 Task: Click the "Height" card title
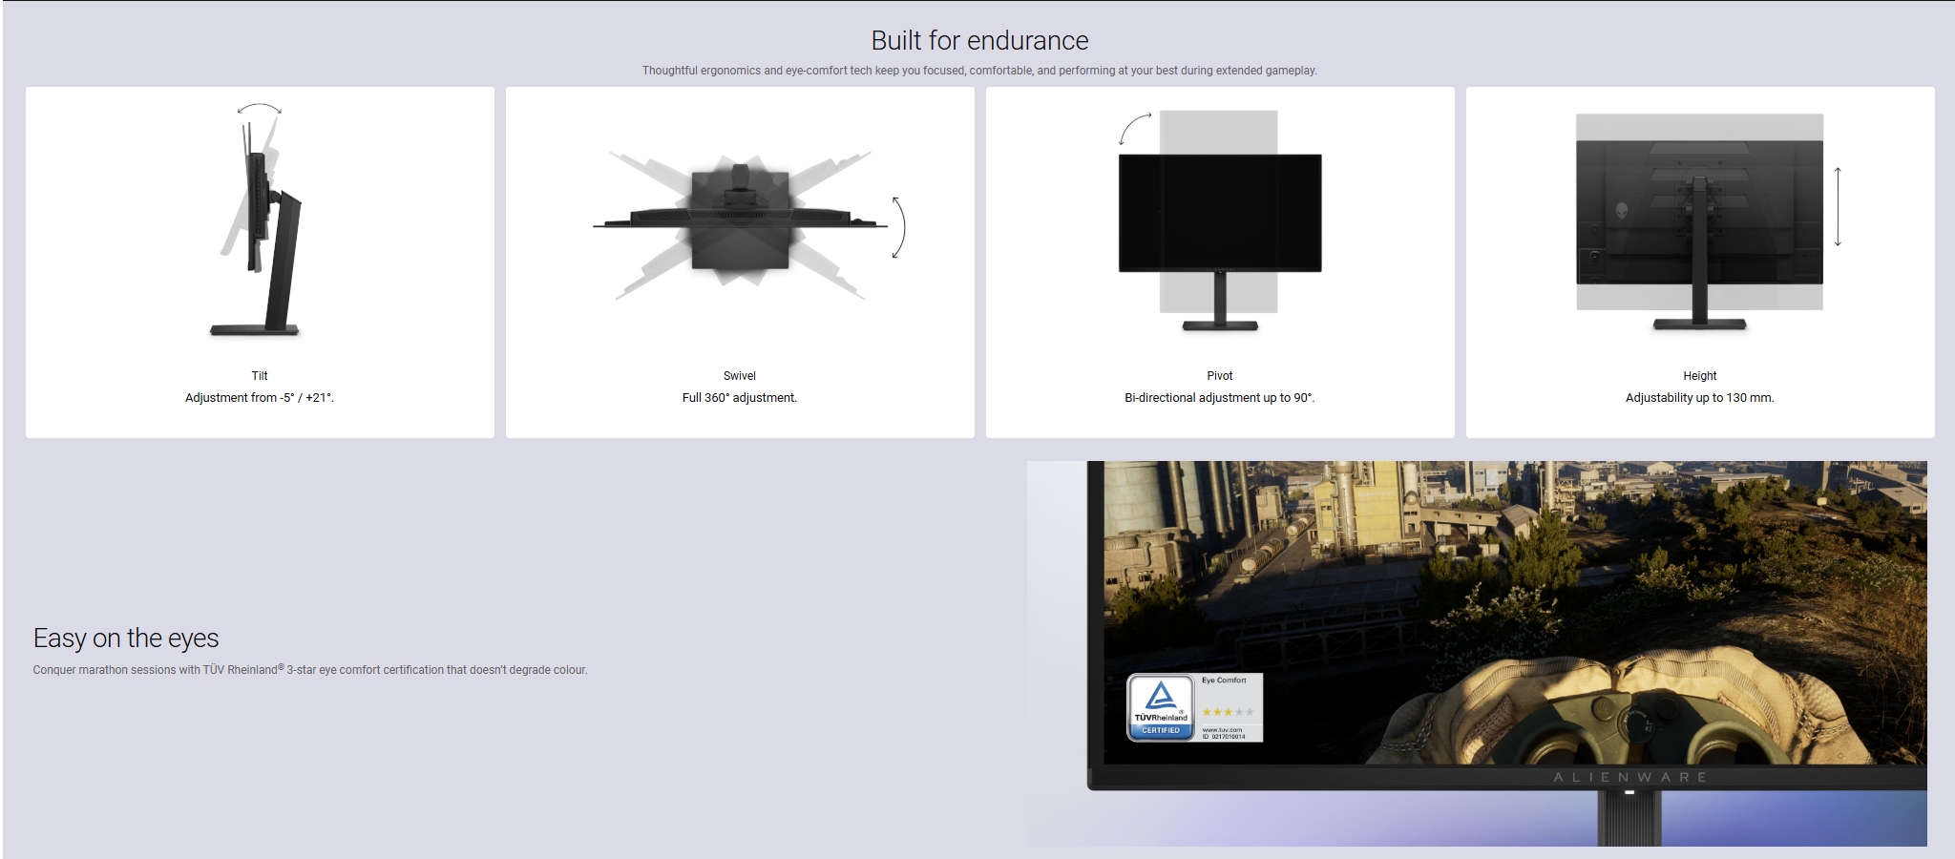click(x=1700, y=376)
